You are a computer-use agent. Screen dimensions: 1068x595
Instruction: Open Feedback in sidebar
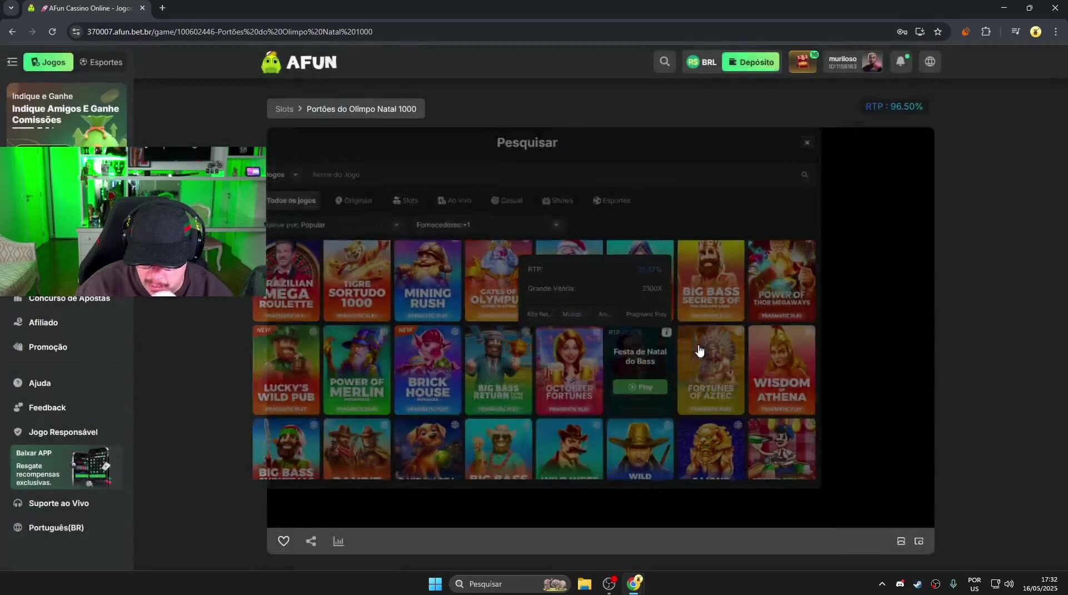pos(47,408)
